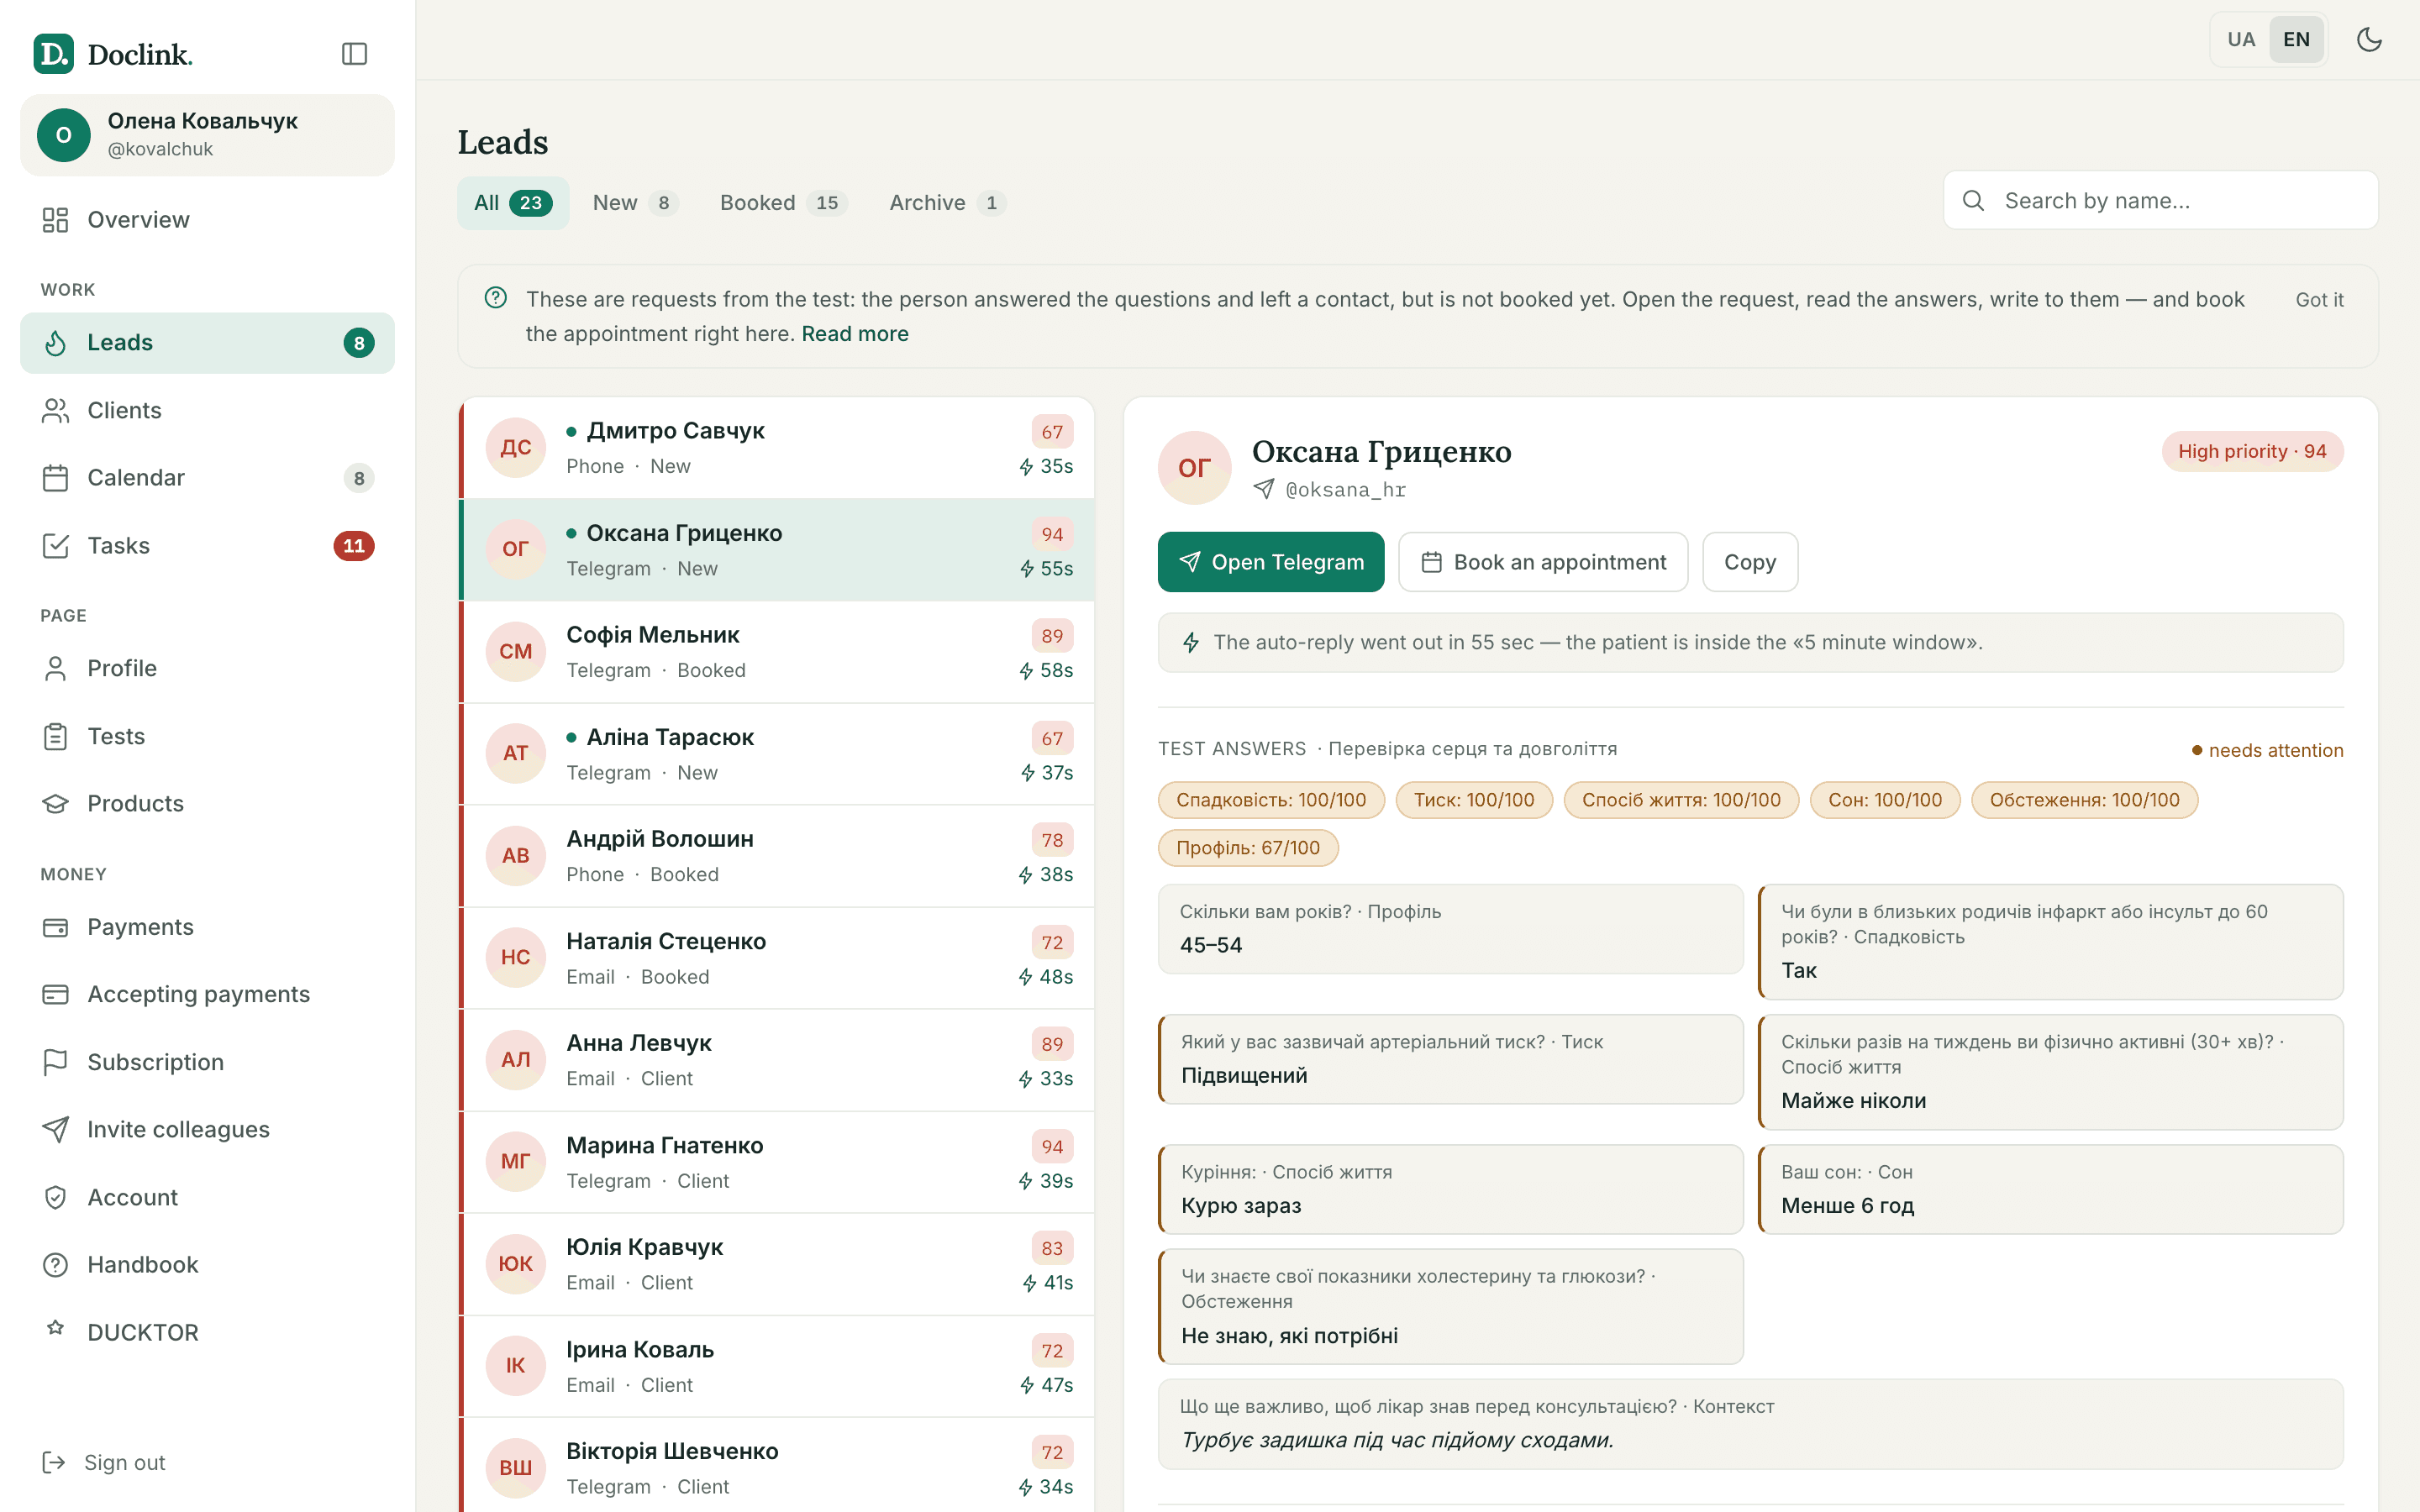Select lead Дмитро Савчук
This screenshot has width=2420, height=1512.
pyautogui.click(x=777, y=448)
